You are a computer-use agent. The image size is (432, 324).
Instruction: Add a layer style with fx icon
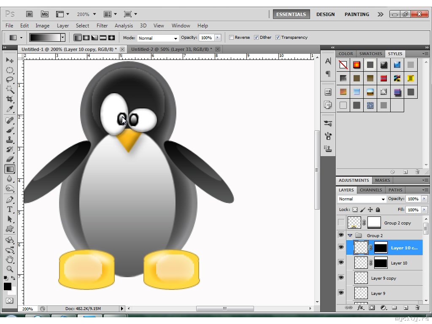pyautogui.click(x=360, y=308)
